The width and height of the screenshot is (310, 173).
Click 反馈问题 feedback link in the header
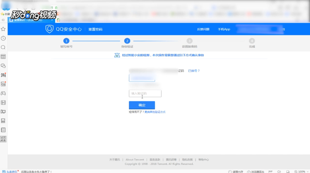pyautogui.click(x=203, y=29)
